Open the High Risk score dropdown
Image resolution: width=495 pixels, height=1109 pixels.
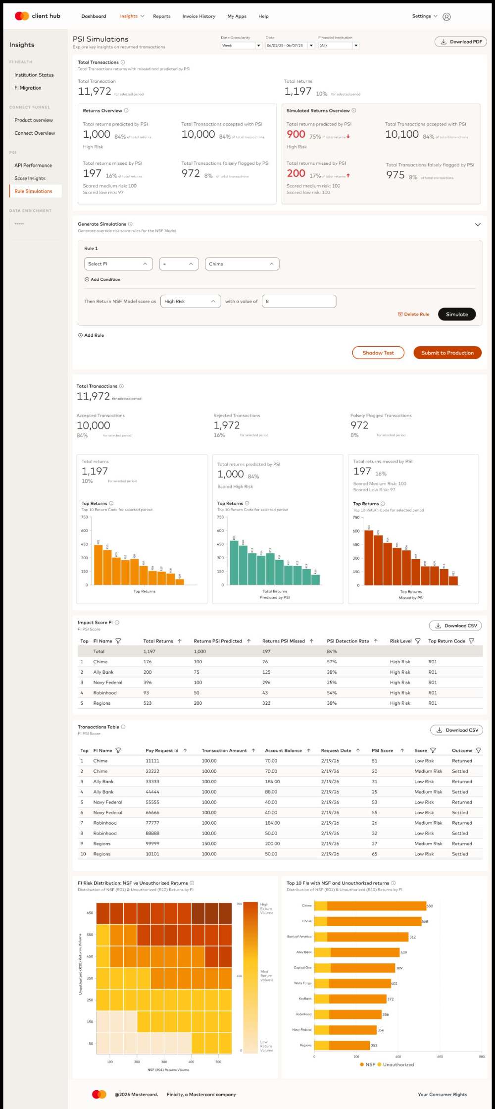point(191,301)
